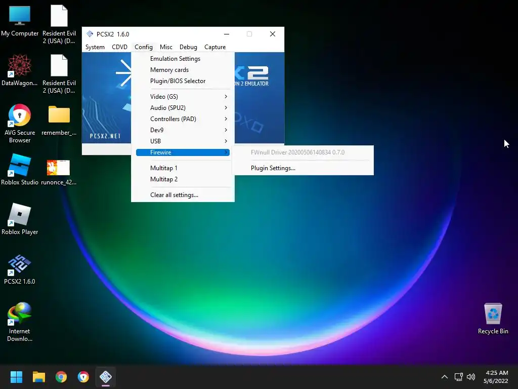
Task: Expand Controllers (PAD) submenu
Action: [x=183, y=119]
